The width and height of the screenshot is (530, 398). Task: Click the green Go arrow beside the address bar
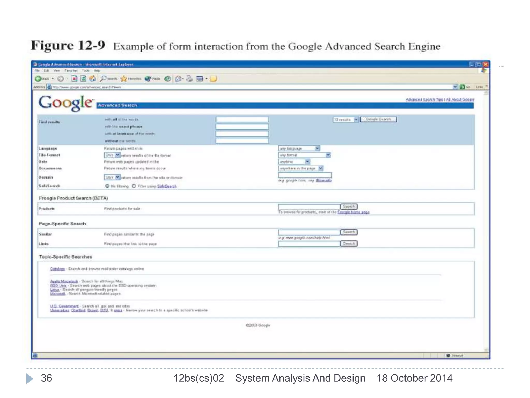(x=462, y=87)
